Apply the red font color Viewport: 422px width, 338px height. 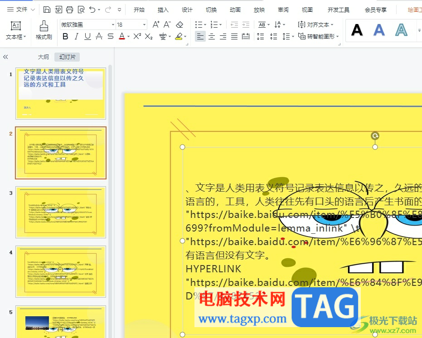122,36
